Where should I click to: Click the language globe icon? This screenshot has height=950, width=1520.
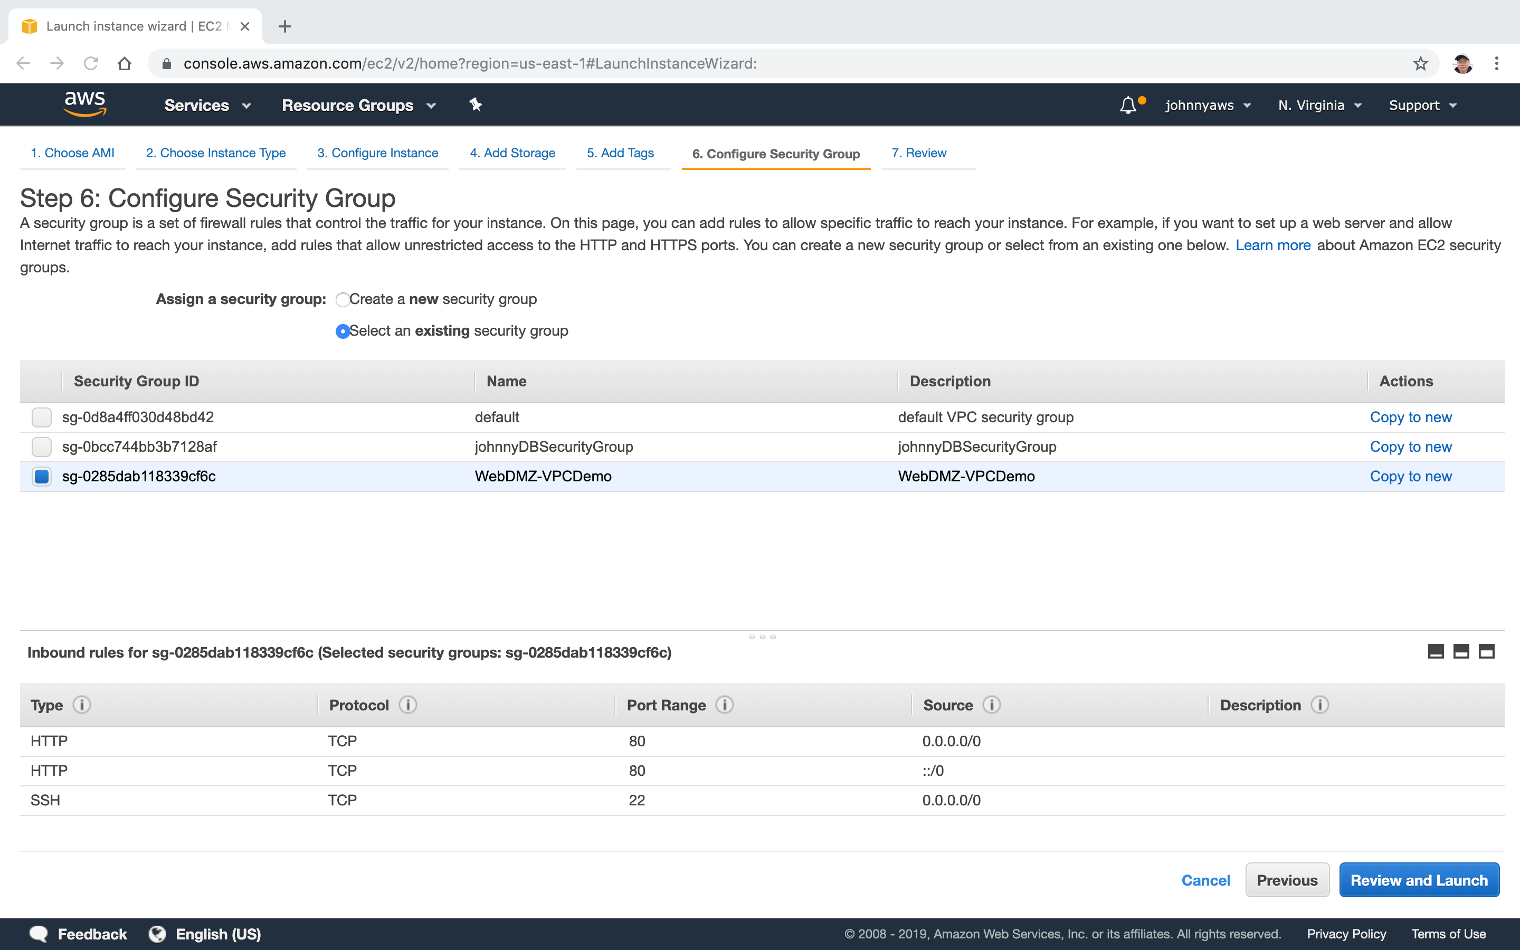coord(157,934)
